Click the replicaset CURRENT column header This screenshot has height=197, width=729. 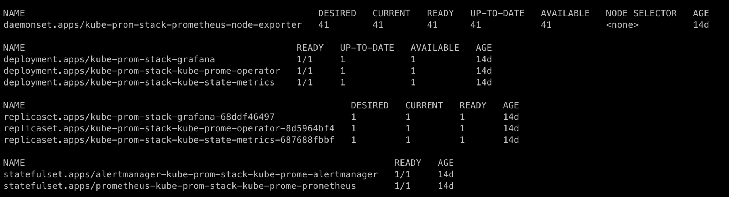pyautogui.click(x=424, y=105)
